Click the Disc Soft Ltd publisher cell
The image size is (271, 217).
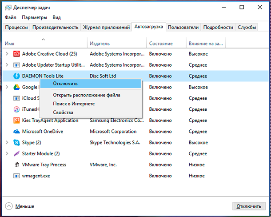103,76
